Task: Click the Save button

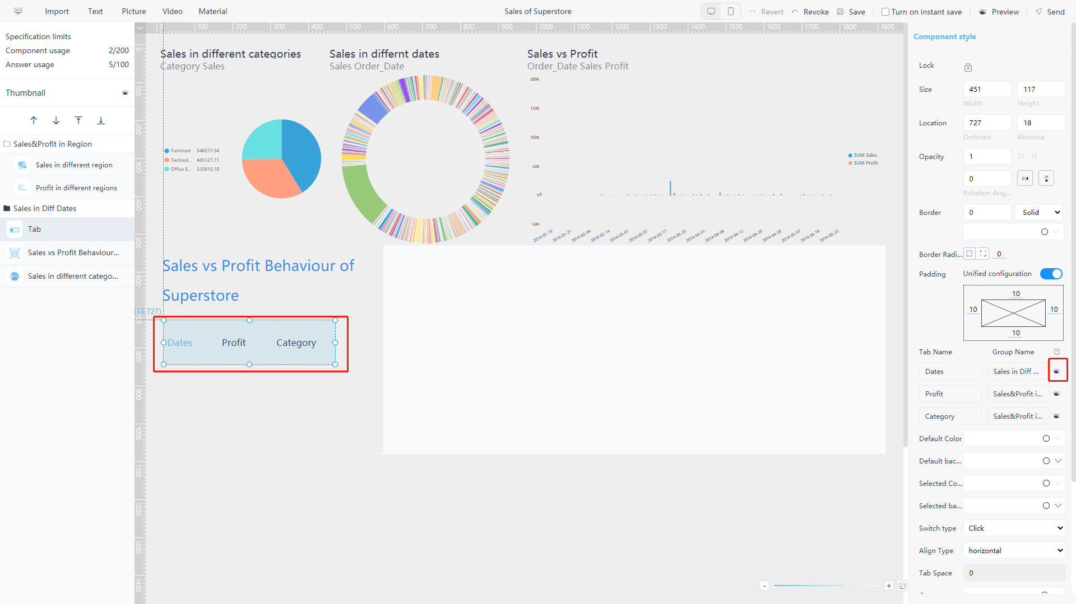Action: 851,12
